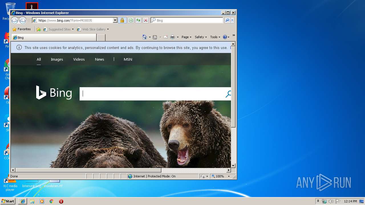Click the toolbar search magnifier button
This screenshot has height=205, width=365.
pos(227,20)
